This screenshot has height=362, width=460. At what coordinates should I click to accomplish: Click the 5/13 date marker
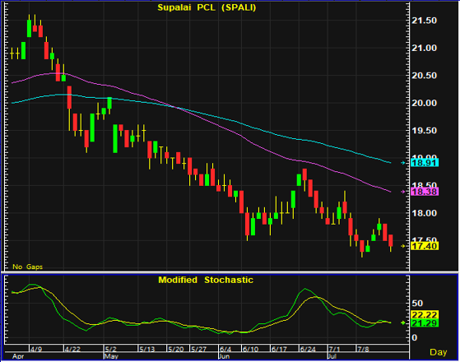click(x=147, y=349)
